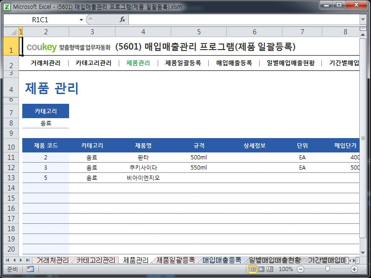Select column header 6

click(x=254, y=32)
